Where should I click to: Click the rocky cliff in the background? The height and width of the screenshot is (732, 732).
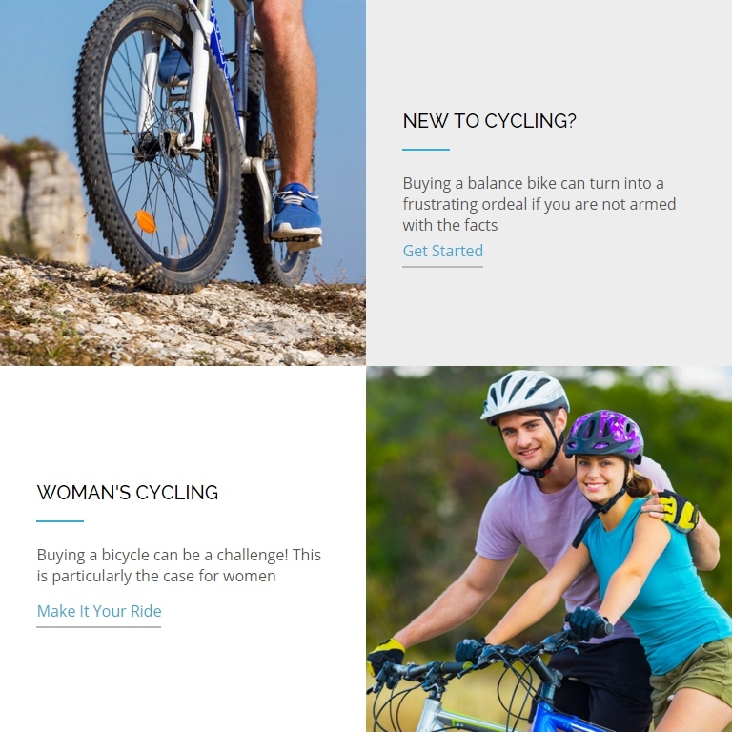pos(43,201)
